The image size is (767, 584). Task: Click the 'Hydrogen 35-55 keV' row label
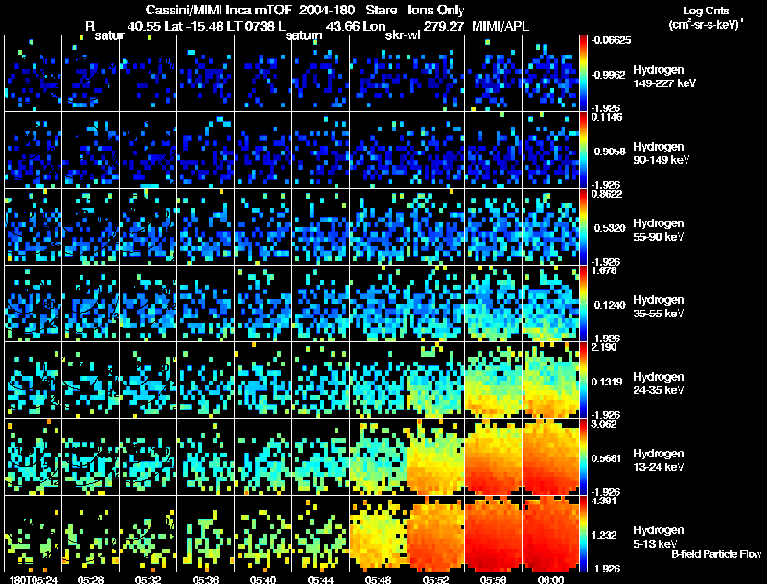(659, 307)
